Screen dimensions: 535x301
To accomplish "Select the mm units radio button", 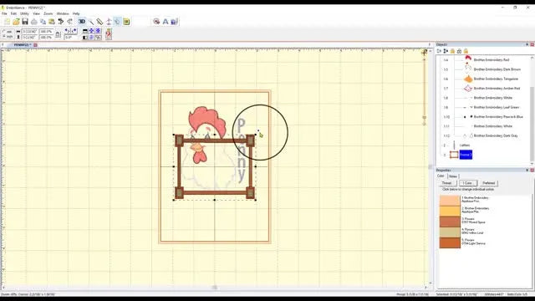I will pos(4,32).
